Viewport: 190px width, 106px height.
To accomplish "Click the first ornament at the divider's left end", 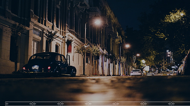I will [7, 104].
